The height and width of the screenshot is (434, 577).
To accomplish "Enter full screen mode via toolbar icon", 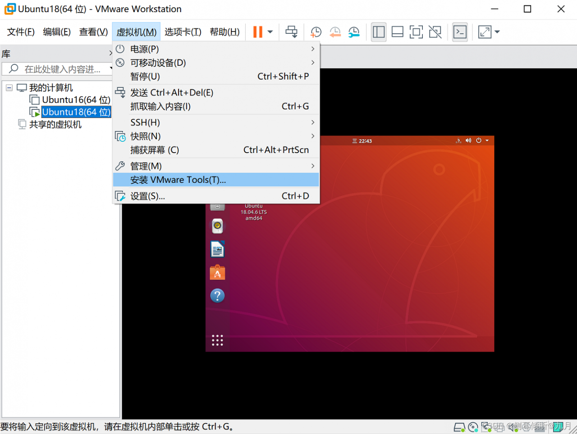I will click(x=416, y=32).
